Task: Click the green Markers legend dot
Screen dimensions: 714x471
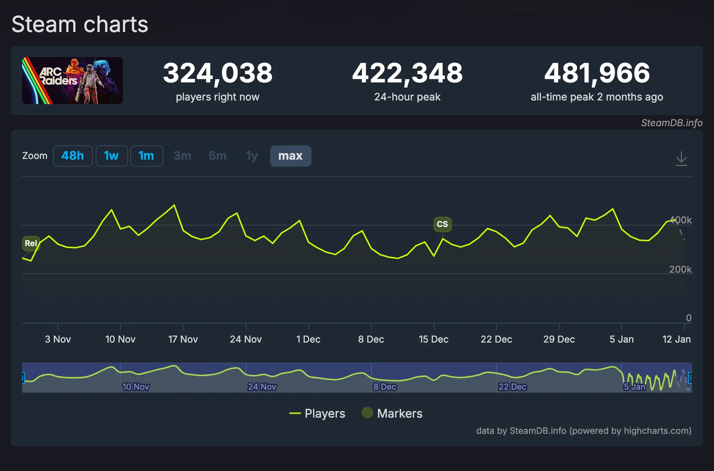Action: pyautogui.click(x=367, y=413)
